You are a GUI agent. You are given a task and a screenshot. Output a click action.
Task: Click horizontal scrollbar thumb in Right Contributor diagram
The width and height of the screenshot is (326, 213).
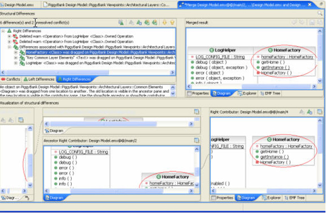coord(288,191)
